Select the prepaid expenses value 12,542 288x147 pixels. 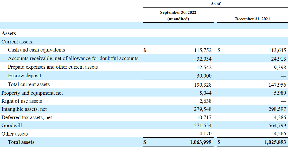click(204, 68)
